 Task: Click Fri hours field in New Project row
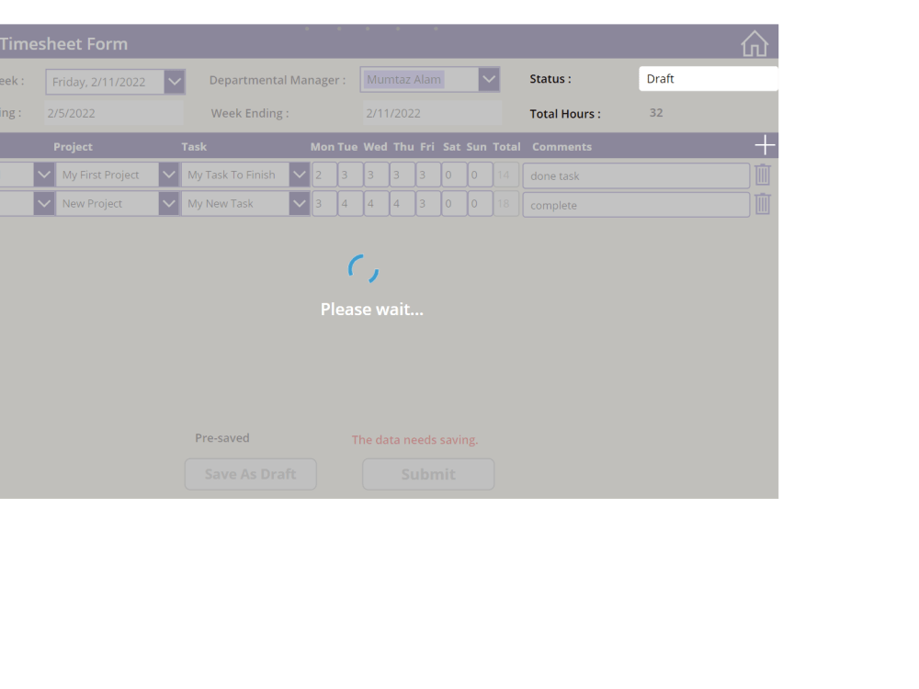(x=428, y=203)
